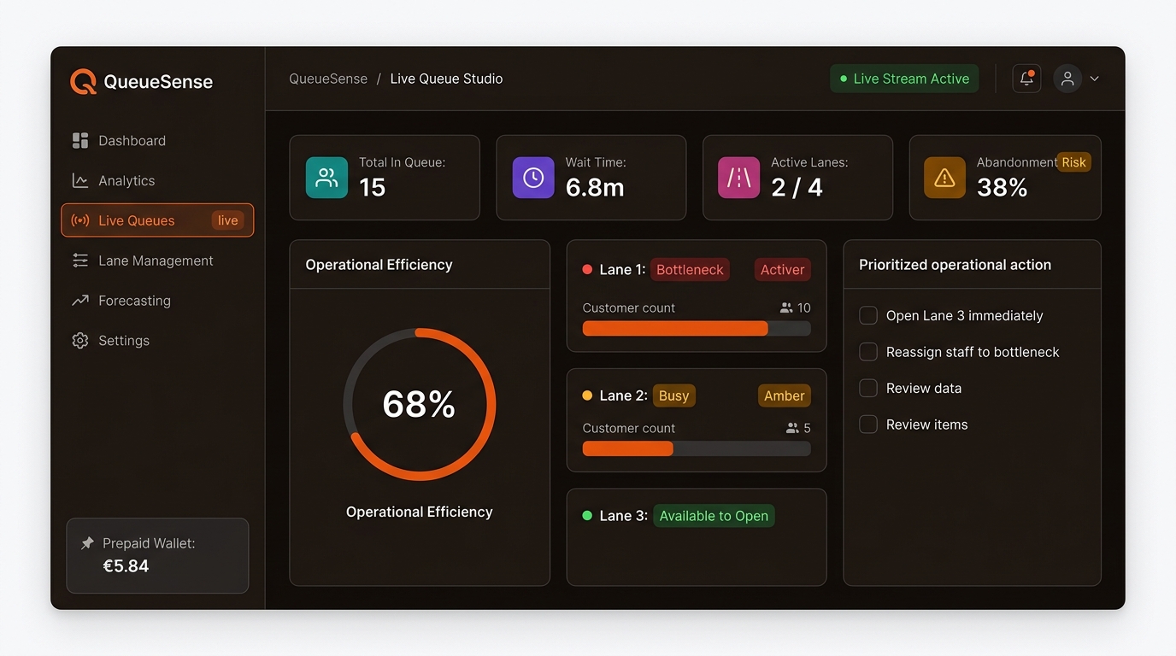The height and width of the screenshot is (656, 1176).
Task: Click the green status dot for Lane 3
Action: [x=587, y=516]
